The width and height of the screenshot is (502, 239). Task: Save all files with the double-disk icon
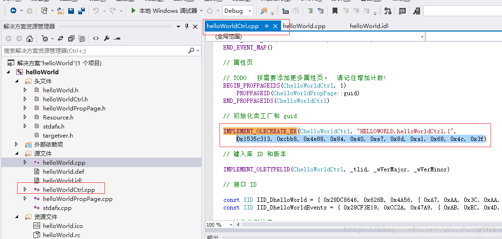pos(81,11)
